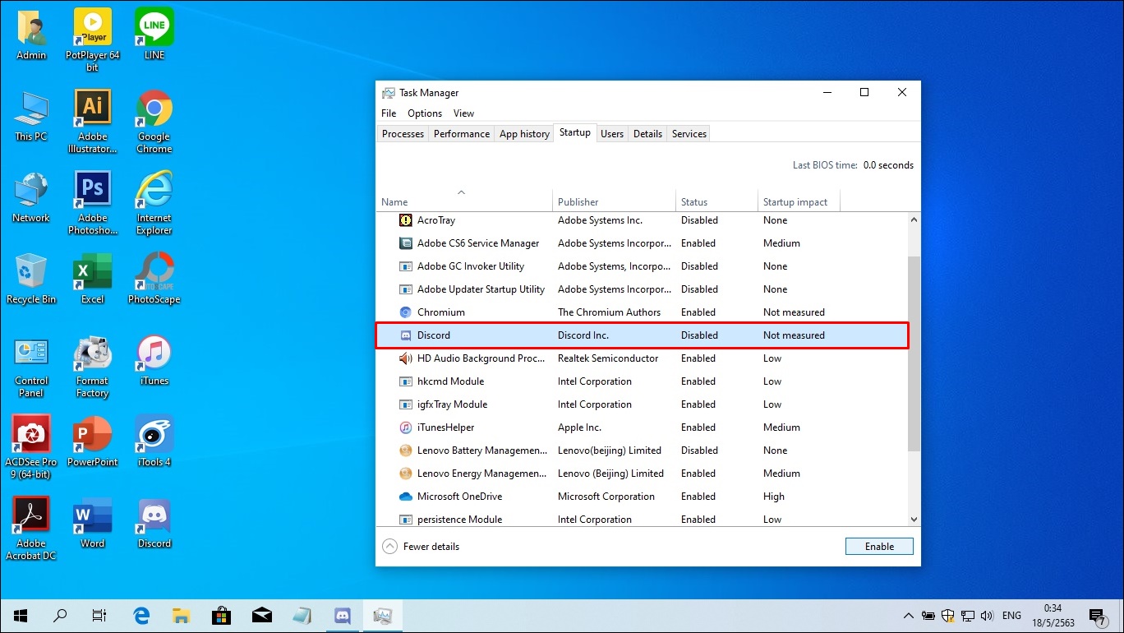Select the AcroTray startup row

pyautogui.click(x=642, y=220)
